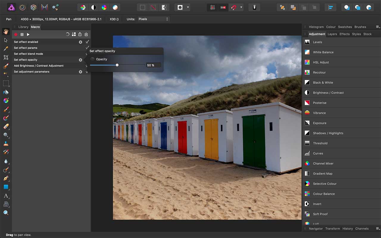381x238 pixels.
Task: Apply Auto Contrast from toolbar
Action: click(x=93, y=7)
